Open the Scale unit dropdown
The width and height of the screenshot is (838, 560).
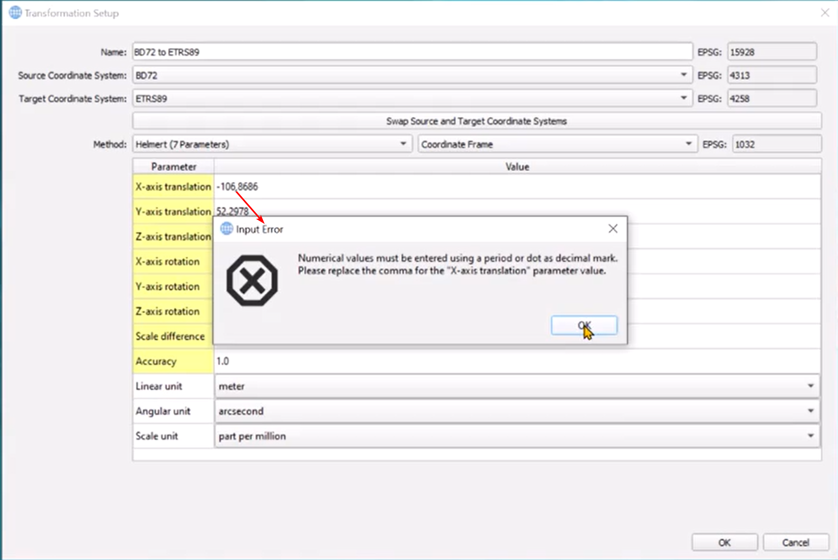pyautogui.click(x=810, y=436)
